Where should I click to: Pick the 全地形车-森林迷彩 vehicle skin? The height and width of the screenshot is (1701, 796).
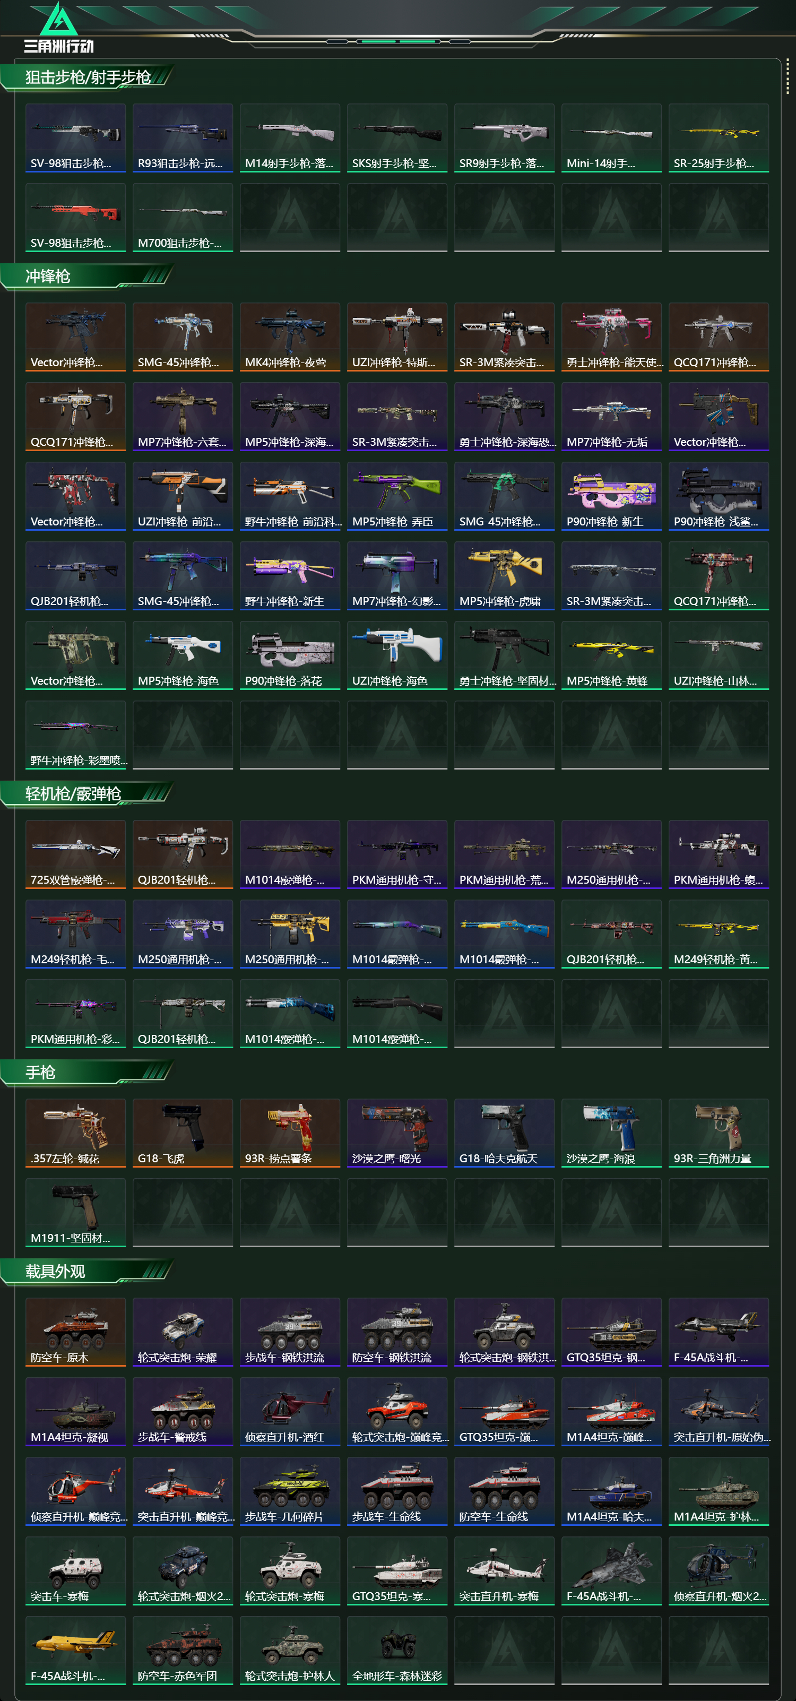click(397, 1651)
